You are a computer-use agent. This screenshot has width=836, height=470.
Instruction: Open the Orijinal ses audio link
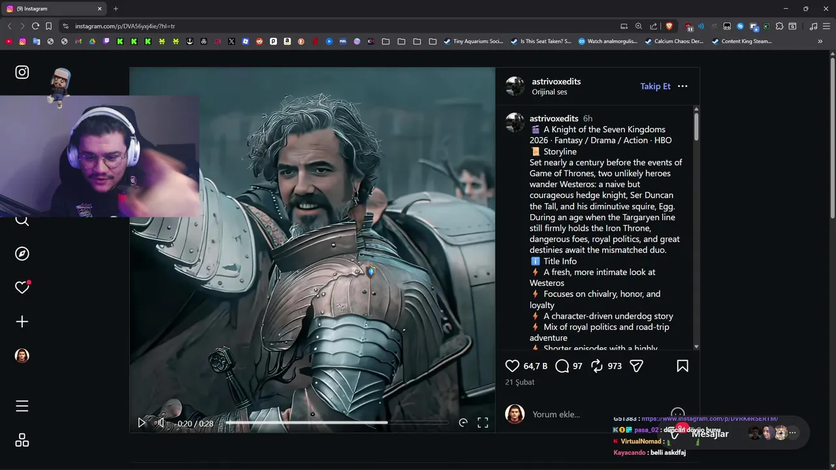coord(549,92)
